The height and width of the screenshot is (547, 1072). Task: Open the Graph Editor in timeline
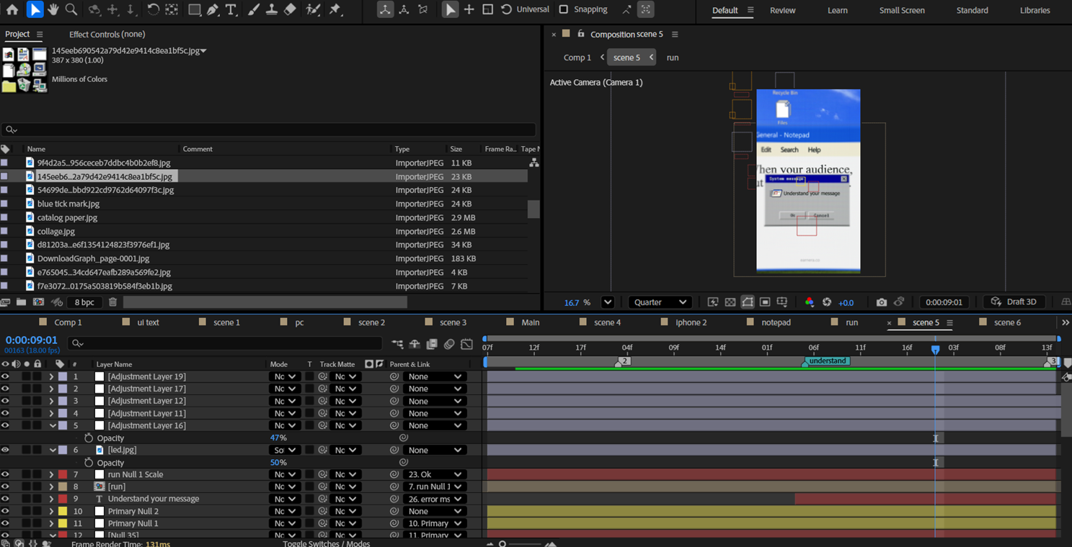467,344
